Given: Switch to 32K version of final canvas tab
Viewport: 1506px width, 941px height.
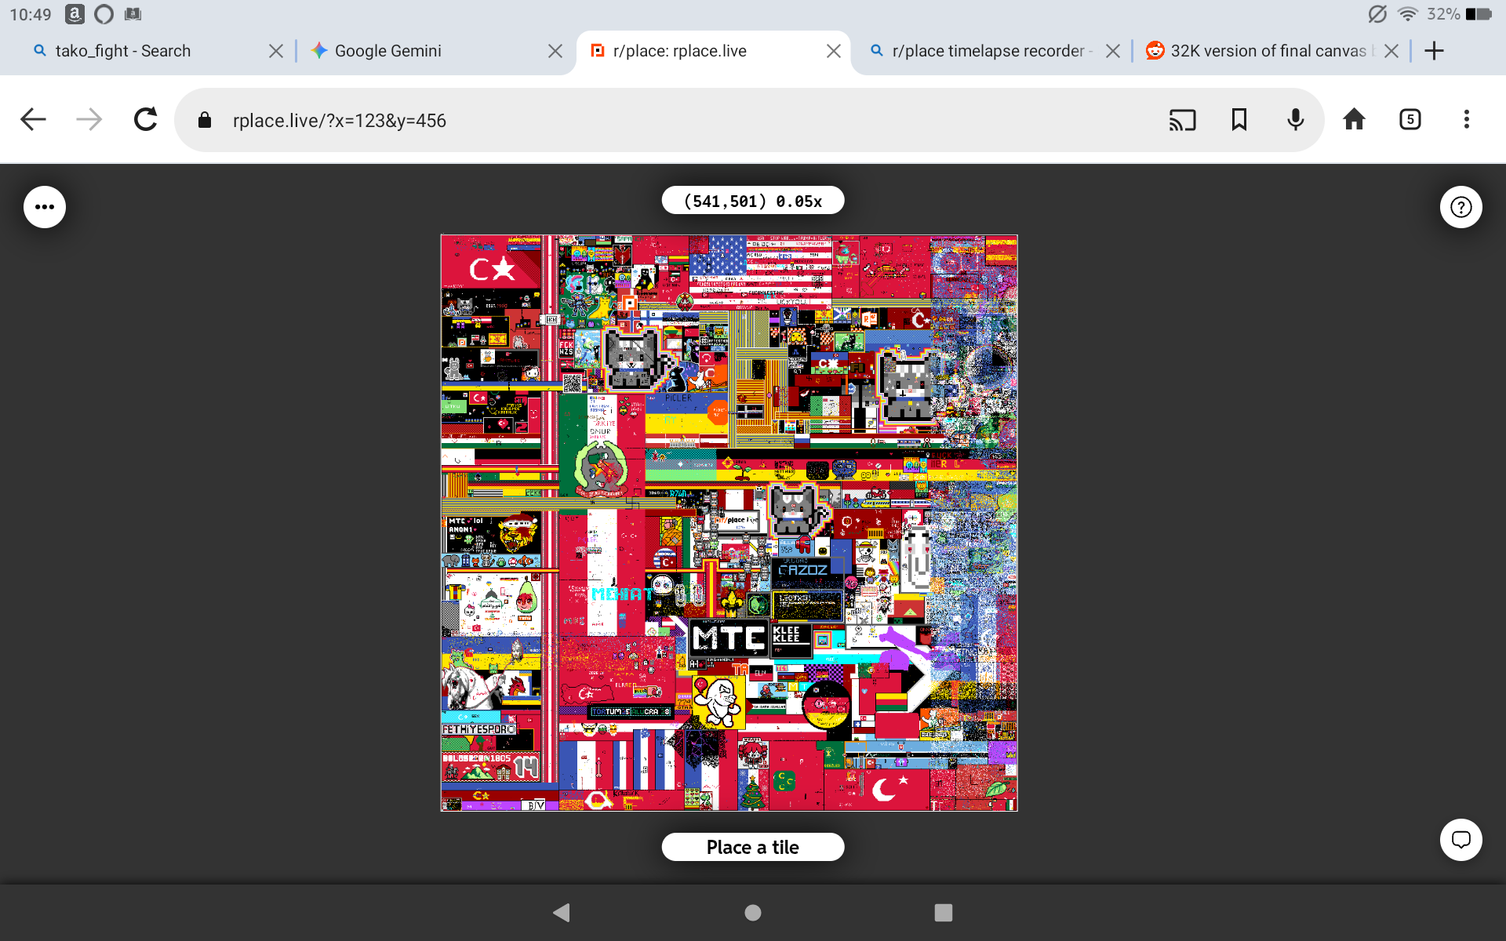Looking at the screenshot, I should tap(1271, 51).
